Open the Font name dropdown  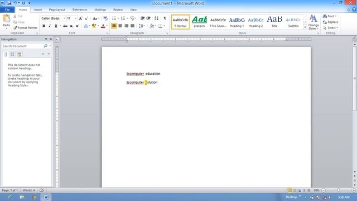coord(64,18)
